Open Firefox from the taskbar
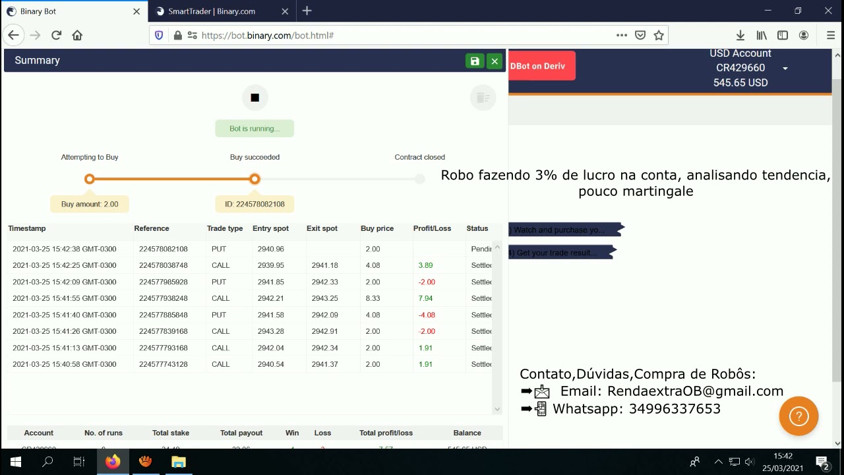 113,462
